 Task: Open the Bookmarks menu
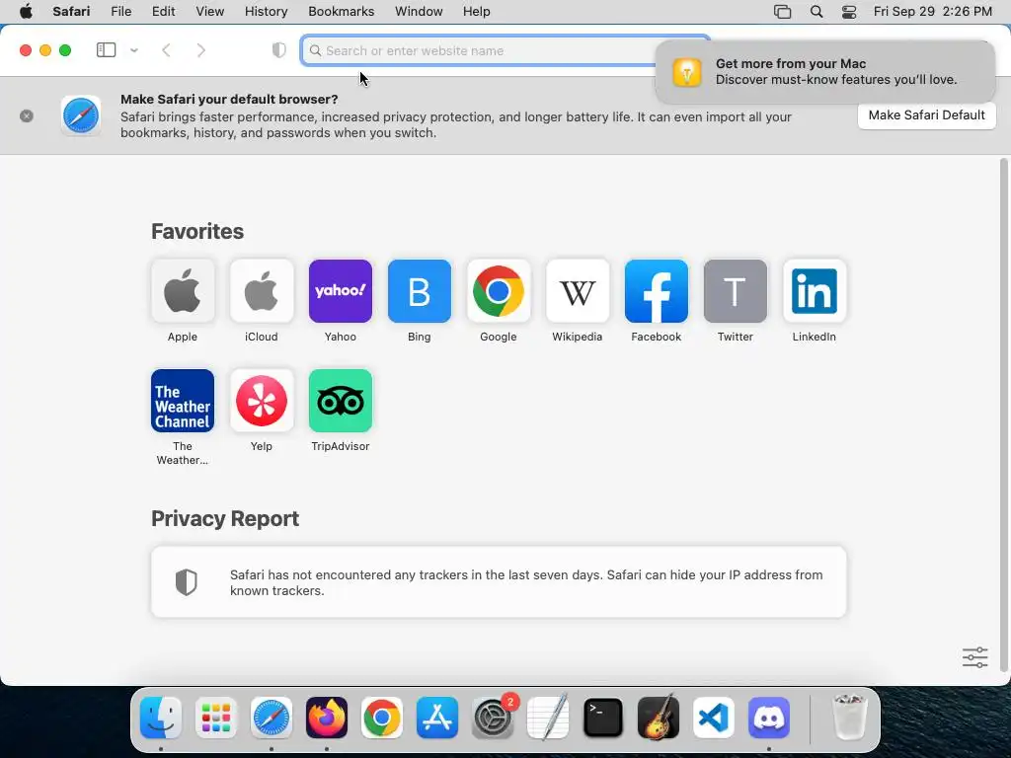341,12
